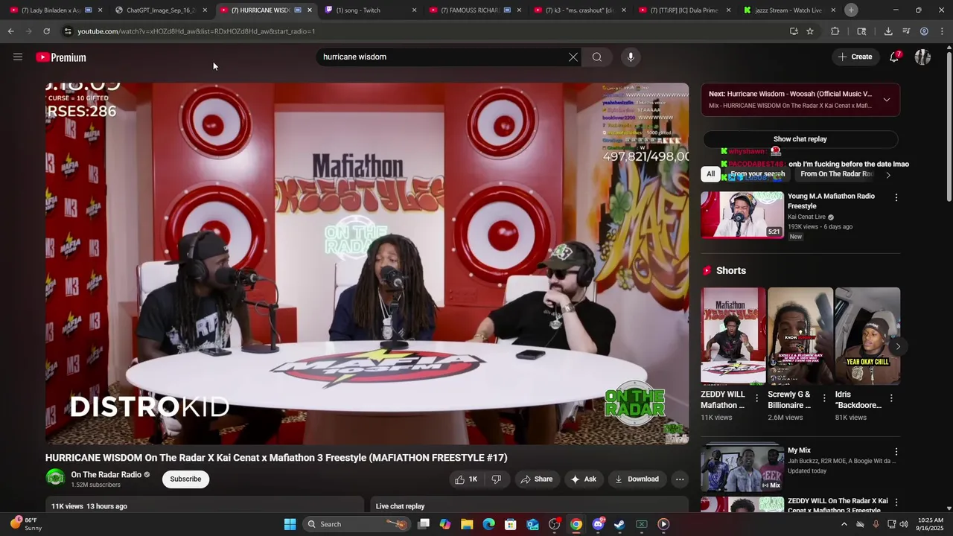Screen dimensions: 953x536
Task: Open On The Radar Radio channel name
Action: [x=106, y=475]
